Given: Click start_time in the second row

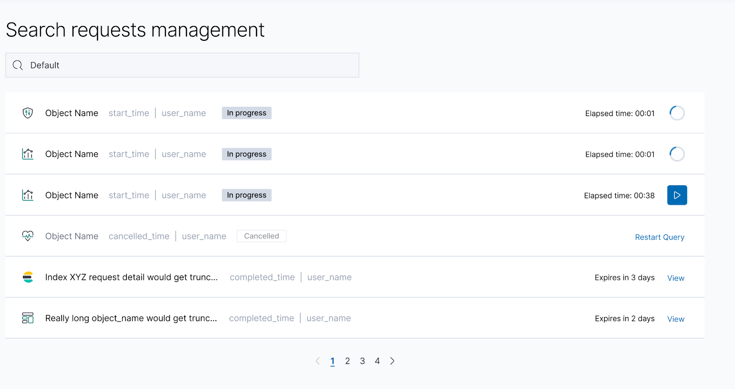Looking at the screenshot, I should [x=129, y=154].
